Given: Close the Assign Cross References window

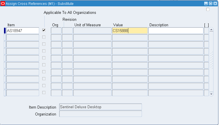Looking at the screenshot, I should 215,3.
